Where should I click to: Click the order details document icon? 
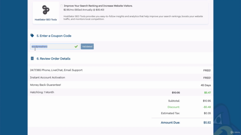pyautogui.click(x=32, y=58)
